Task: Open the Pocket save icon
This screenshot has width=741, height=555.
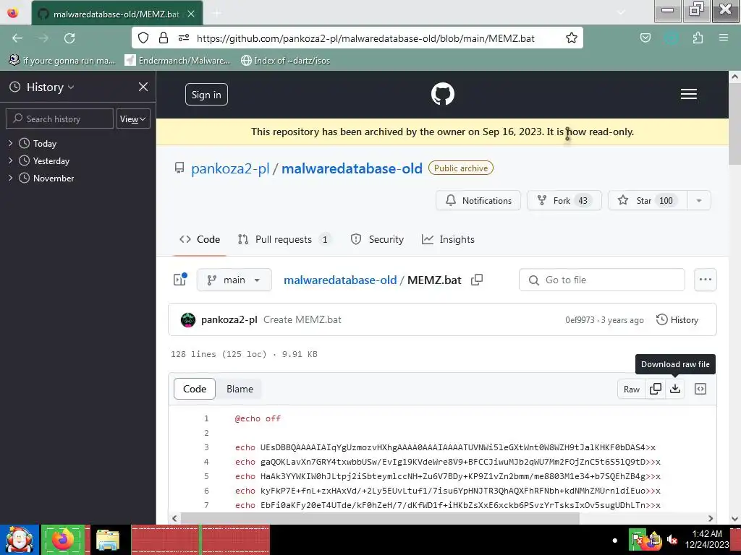Action: point(645,38)
